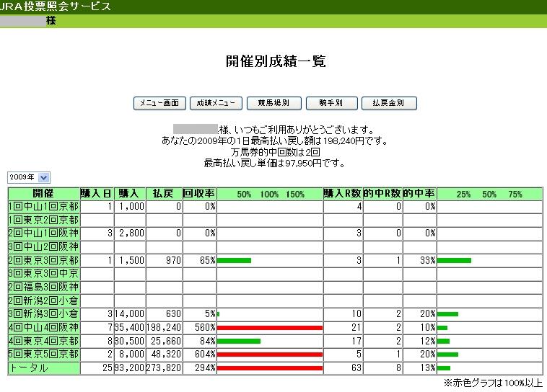Screen dimensions: 547x392
Task: Click row label 2回中山1回阪神
Action: [x=44, y=233]
